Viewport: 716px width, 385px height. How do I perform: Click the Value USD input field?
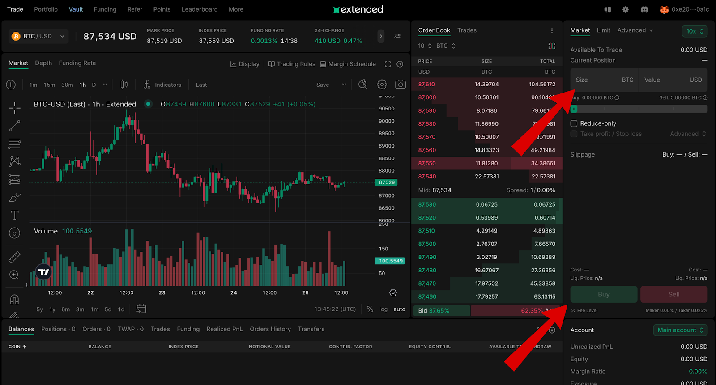(x=673, y=80)
